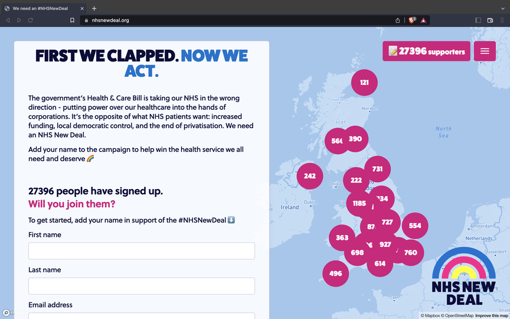This screenshot has height=319, width=510.
Task: Click the 27396 supporters button
Action: tap(426, 51)
